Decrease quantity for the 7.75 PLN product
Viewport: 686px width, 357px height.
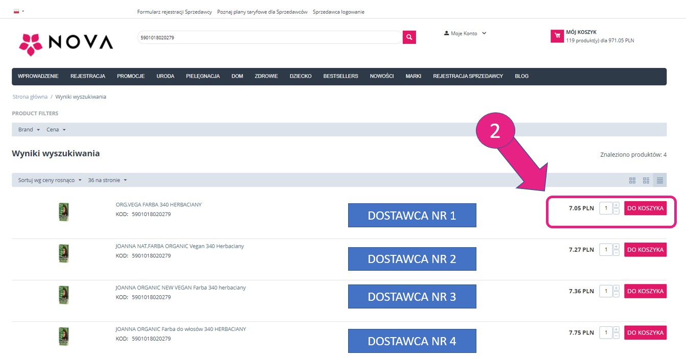pos(616,336)
